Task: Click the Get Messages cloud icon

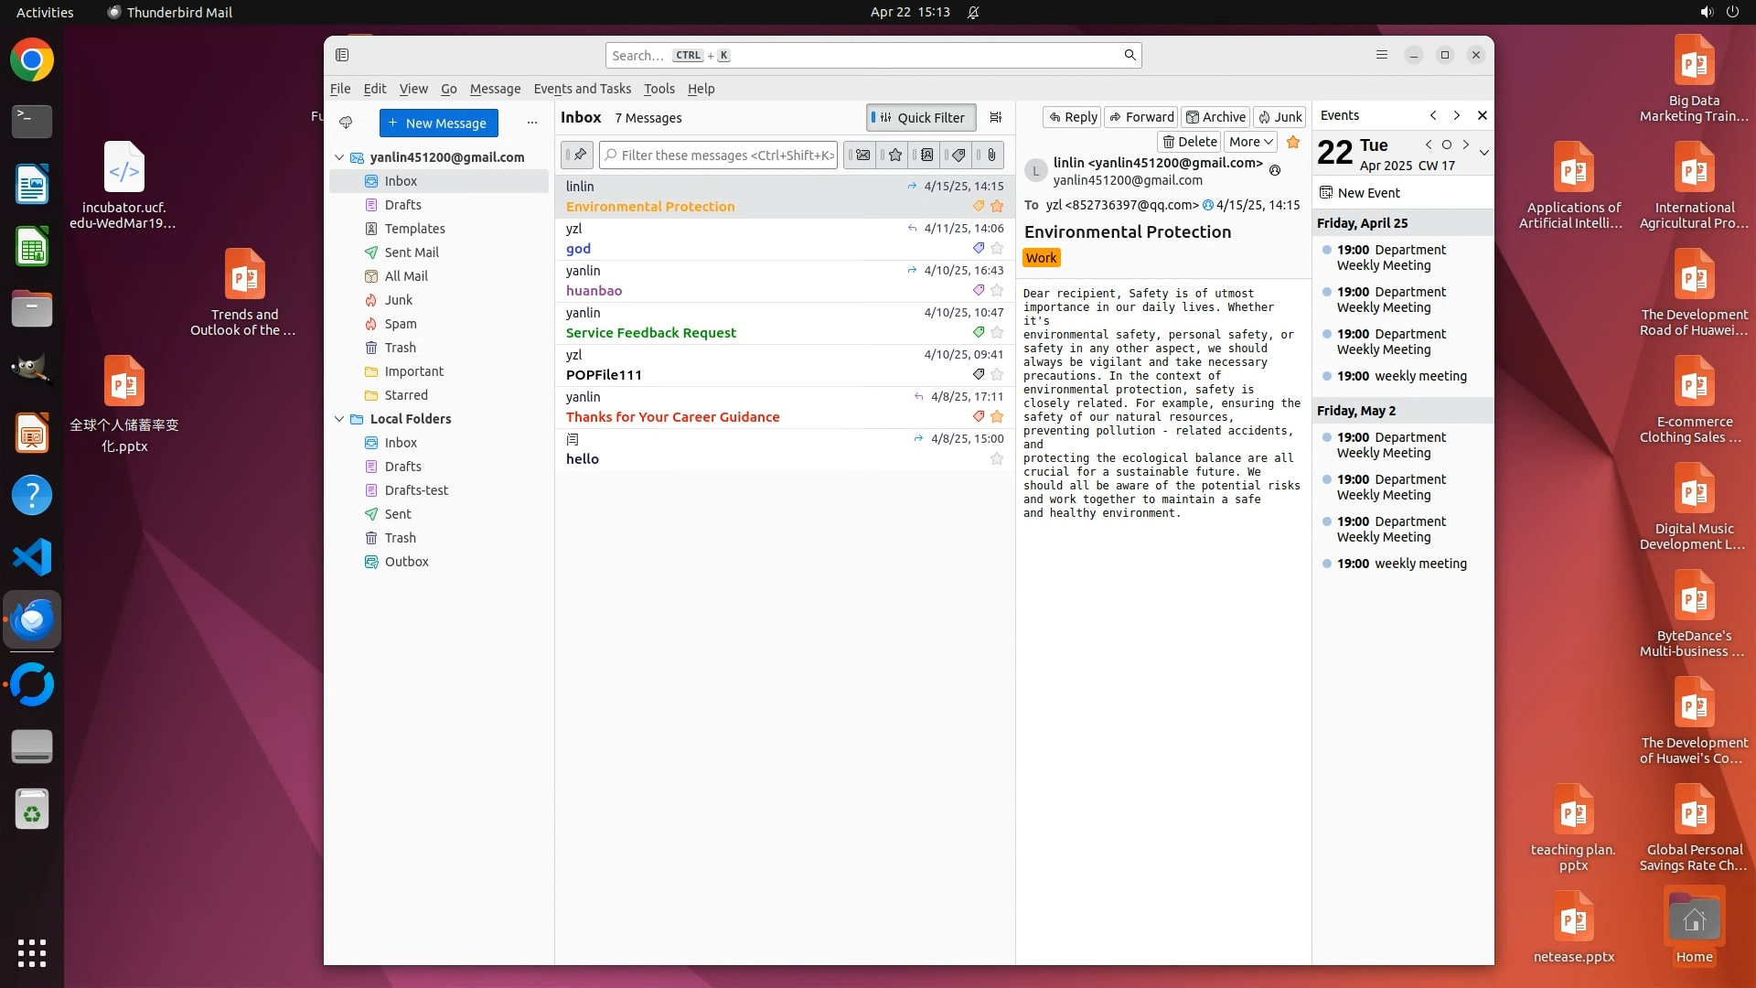Action: click(x=346, y=123)
